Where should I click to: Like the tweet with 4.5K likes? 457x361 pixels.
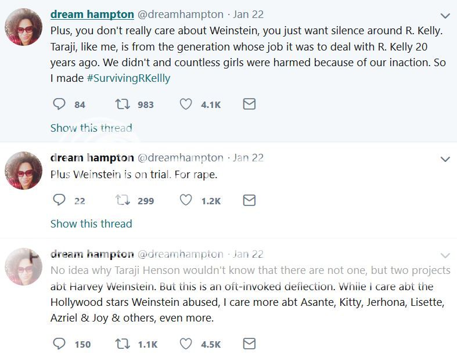pyautogui.click(x=186, y=344)
